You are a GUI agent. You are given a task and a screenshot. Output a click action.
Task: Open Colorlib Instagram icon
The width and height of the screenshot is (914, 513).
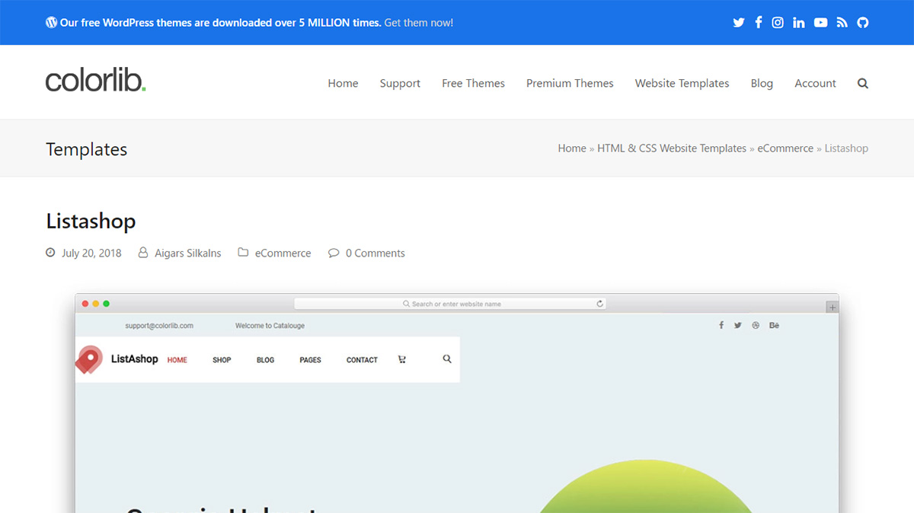pyautogui.click(x=778, y=23)
